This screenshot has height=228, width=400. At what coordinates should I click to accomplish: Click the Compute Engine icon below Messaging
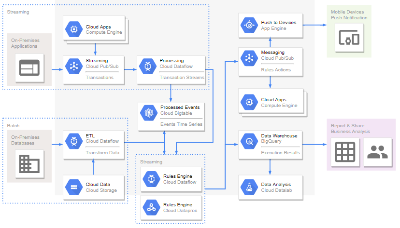pos(249,102)
